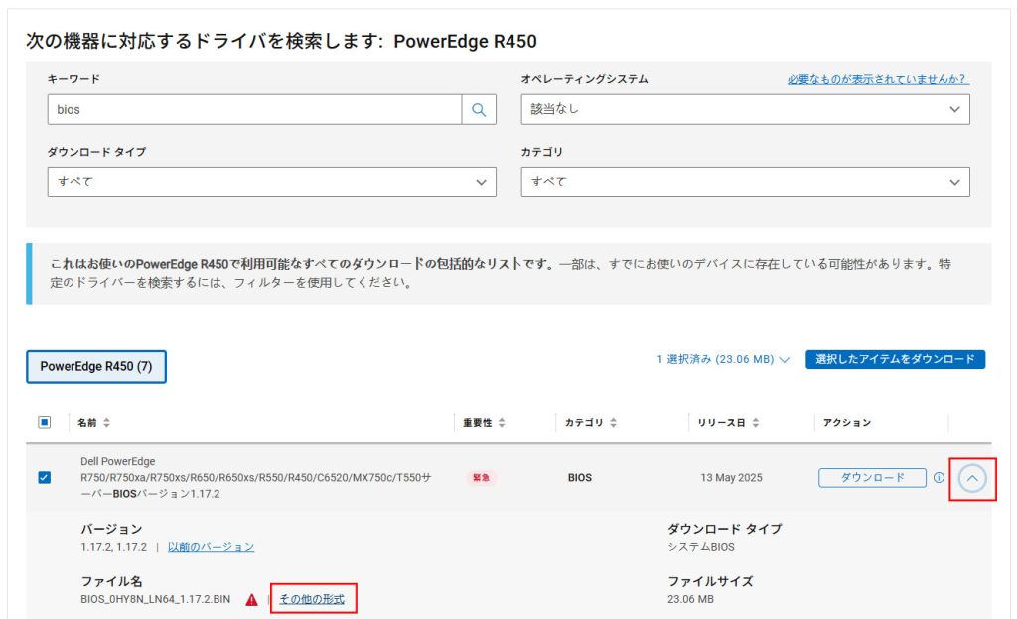Sort by the 重要性 column arrows

click(502, 423)
